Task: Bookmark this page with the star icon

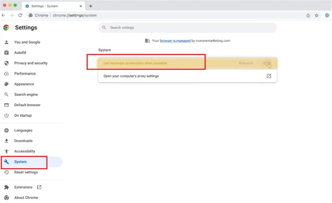Action: 317,15
